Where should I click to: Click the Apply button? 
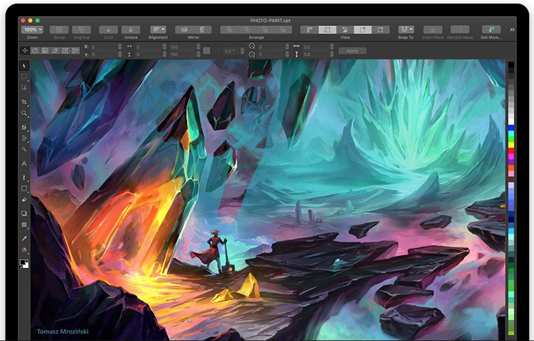point(352,51)
